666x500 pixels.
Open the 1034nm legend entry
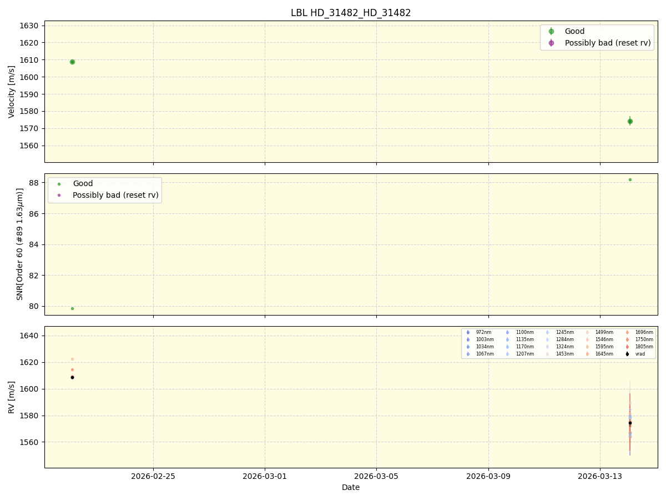point(468,347)
